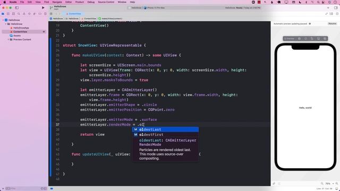
Task: Go forward in editor history
Action: pos(59,14)
